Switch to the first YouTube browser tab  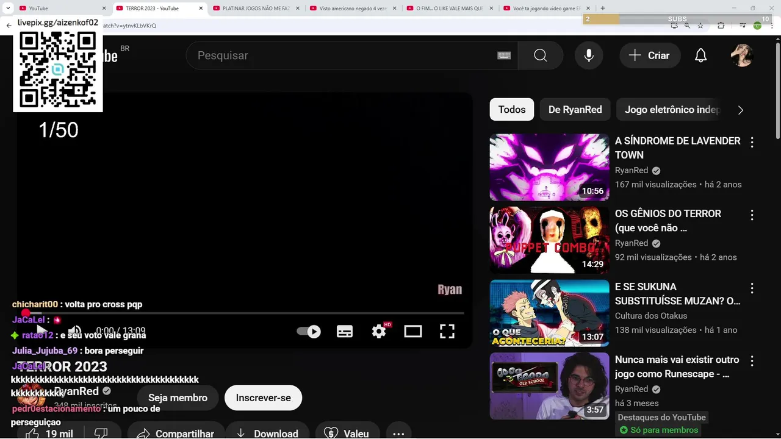(x=63, y=9)
